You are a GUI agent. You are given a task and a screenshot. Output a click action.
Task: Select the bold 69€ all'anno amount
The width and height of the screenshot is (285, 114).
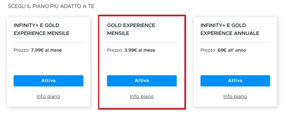[x=232, y=50]
